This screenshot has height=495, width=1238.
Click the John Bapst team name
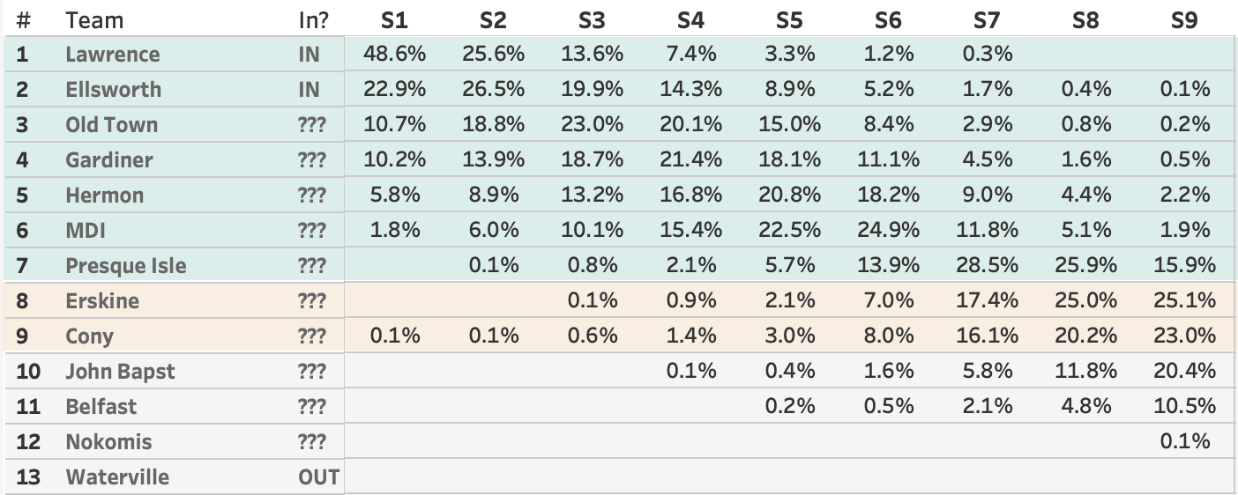coord(120,372)
